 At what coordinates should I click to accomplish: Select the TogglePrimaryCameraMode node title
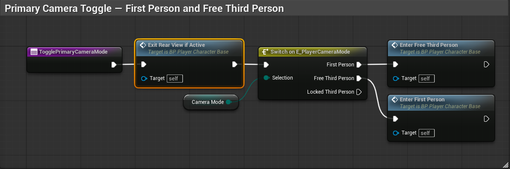(73, 52)
